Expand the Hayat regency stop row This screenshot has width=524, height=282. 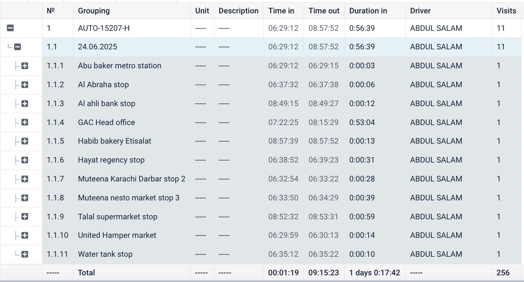25,160
